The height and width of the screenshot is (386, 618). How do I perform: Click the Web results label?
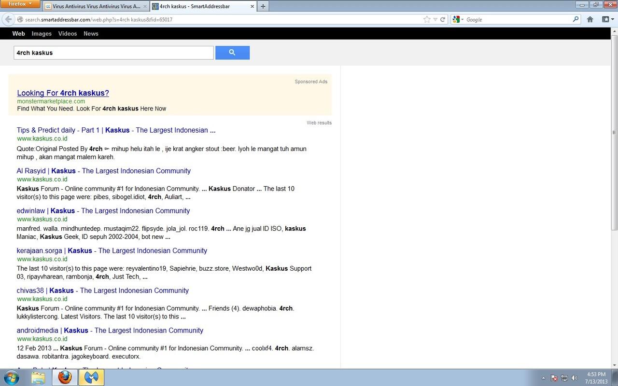[x=319, y=123]
